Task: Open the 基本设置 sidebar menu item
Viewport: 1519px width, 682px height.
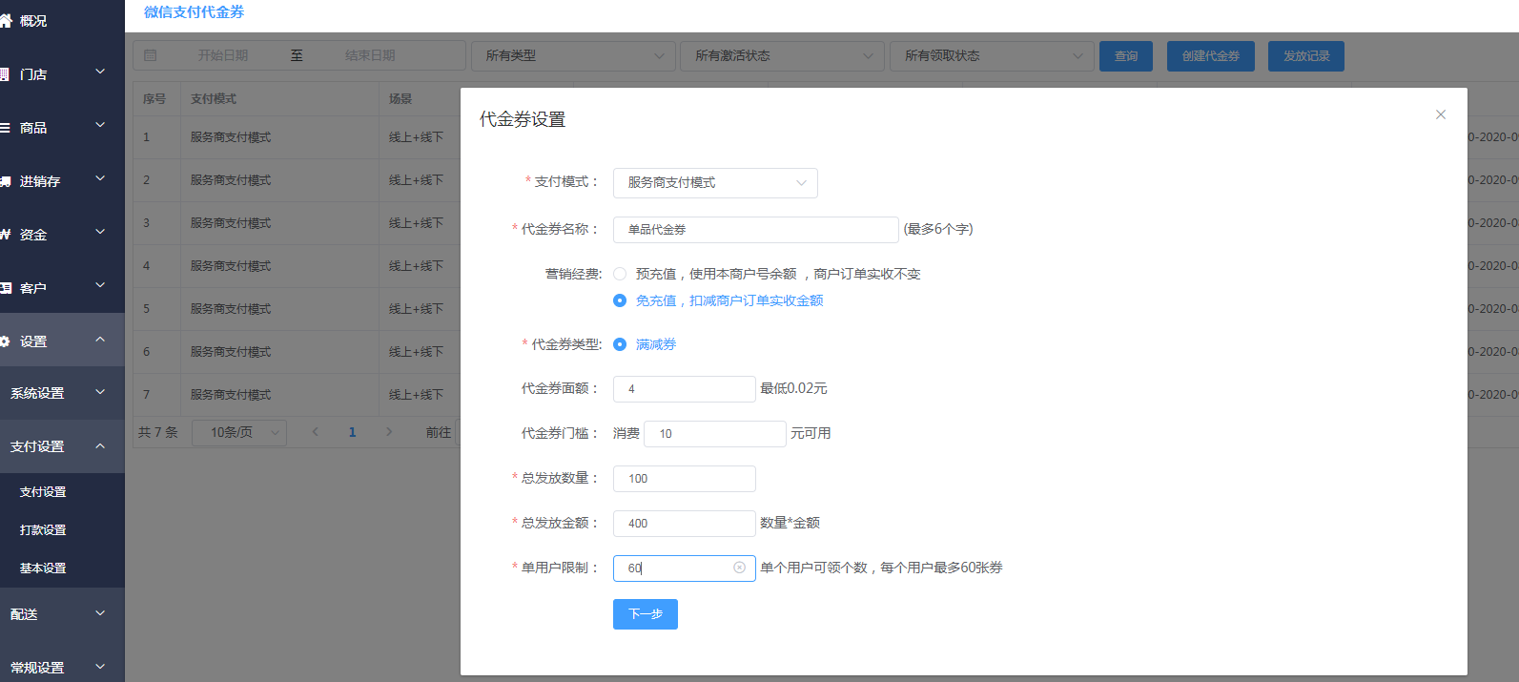Action: (x=43, y=568)
